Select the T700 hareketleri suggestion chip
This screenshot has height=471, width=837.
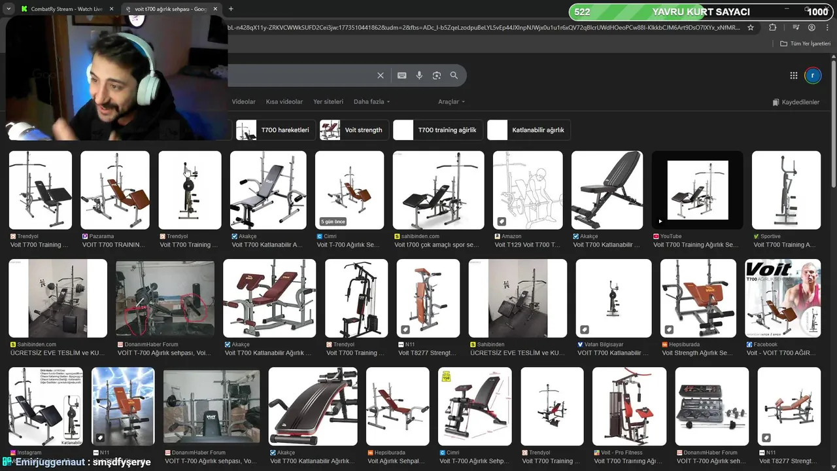tap(276, 130)
